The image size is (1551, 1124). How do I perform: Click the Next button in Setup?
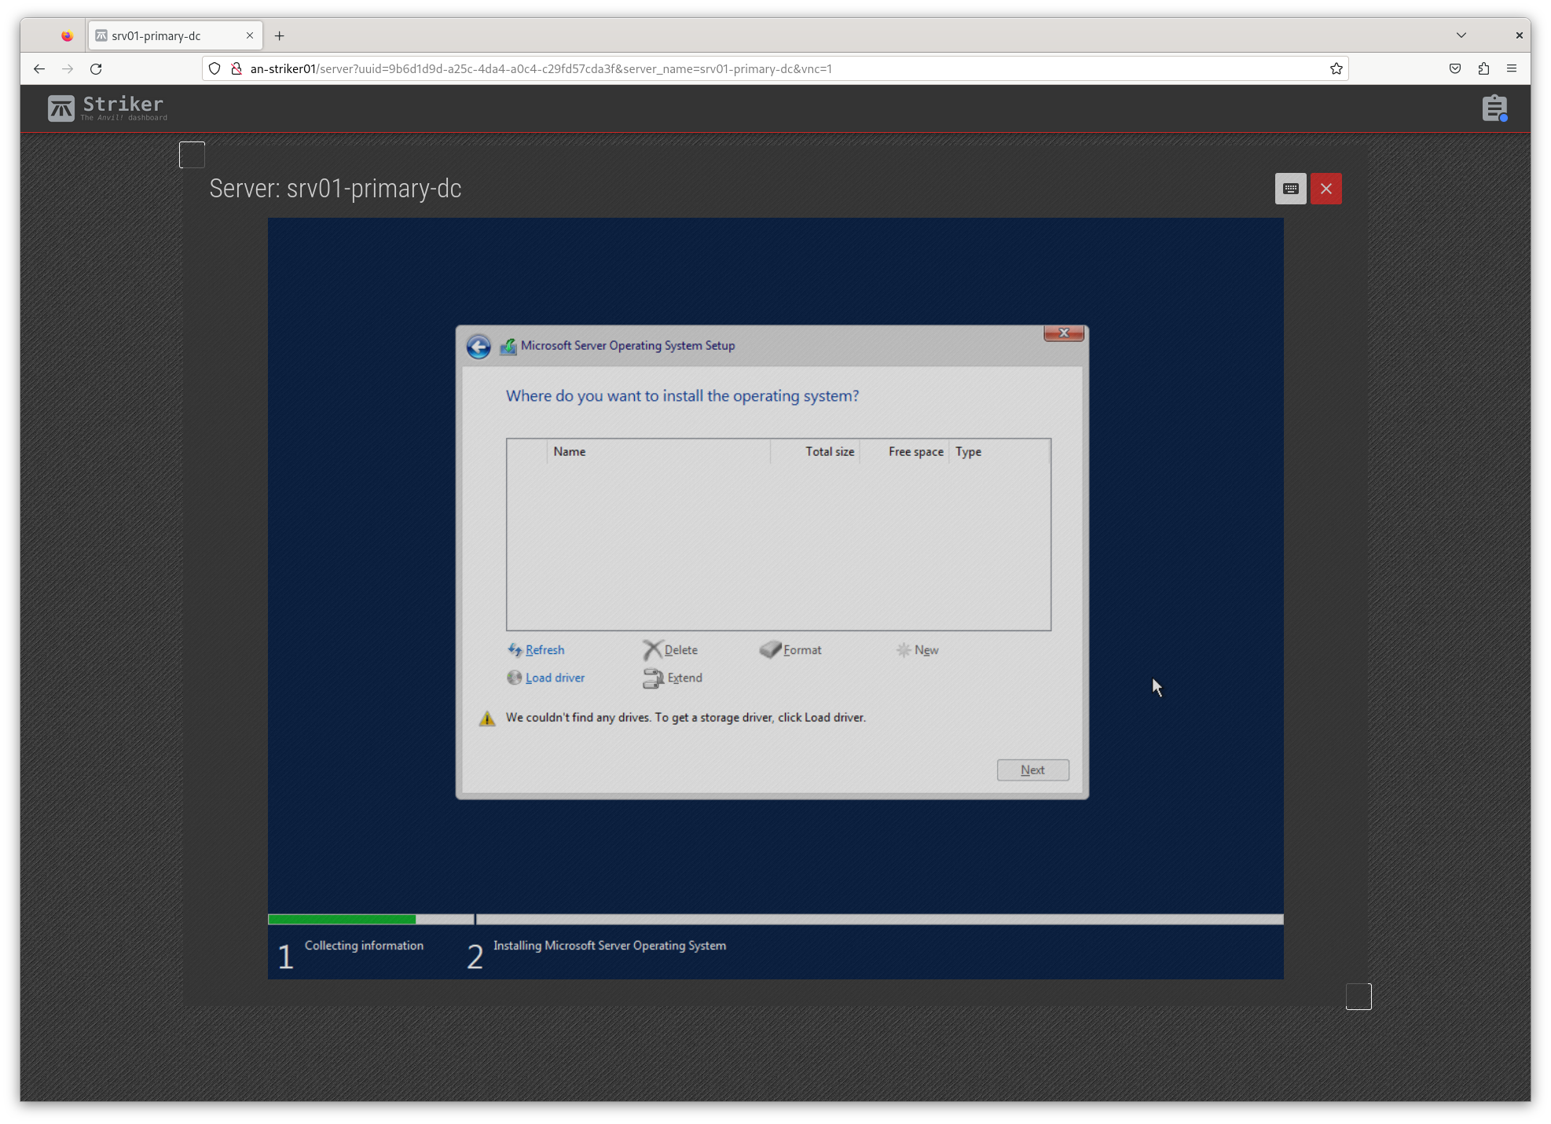[x=1032, y=770]
